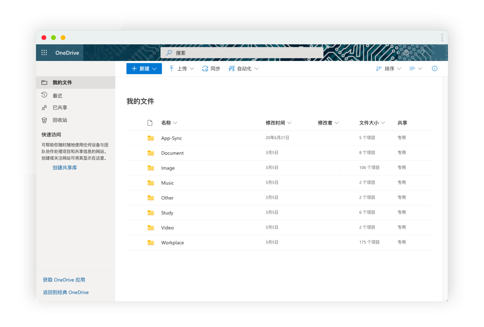The width and height of the screenshot is (484, 327).
Task: Switch to 我的文件 section
Action: tap(62, 82)
